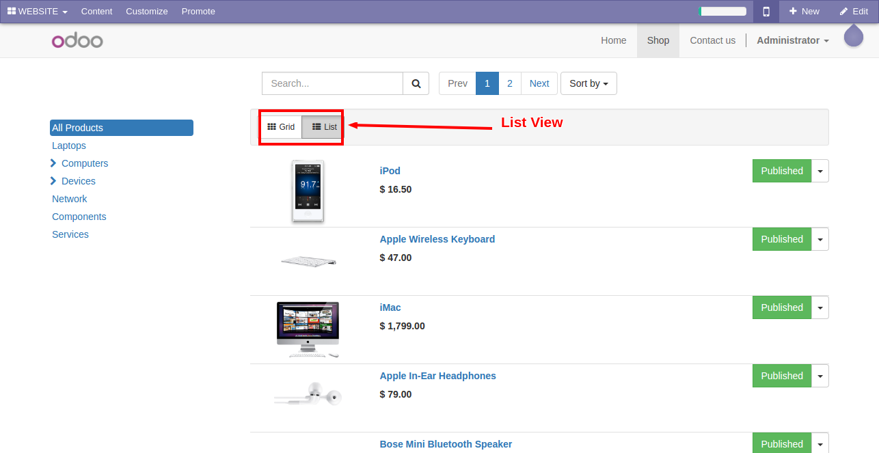
Task: Open the Promote menu
Action: pyautogui.click(x=198, y=12)
